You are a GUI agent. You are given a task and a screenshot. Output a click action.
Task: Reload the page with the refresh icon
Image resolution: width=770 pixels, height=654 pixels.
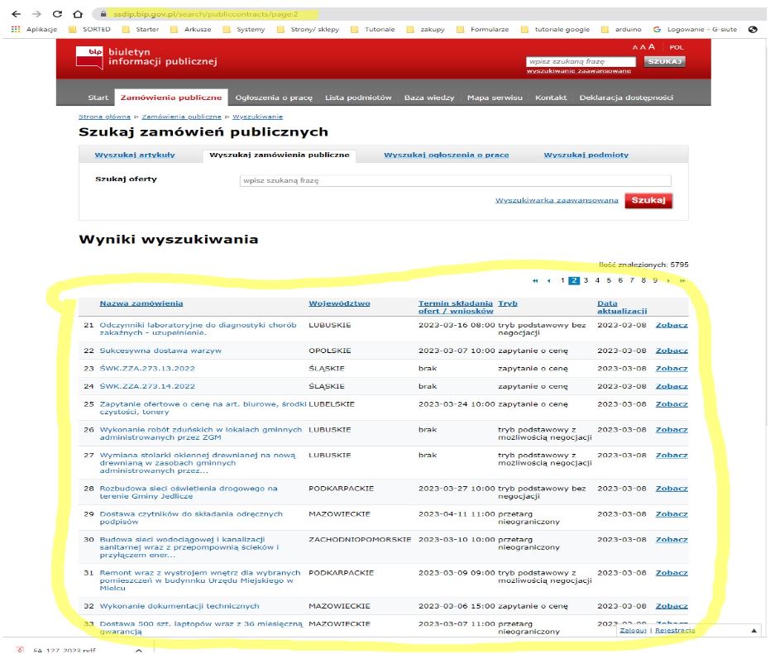[x=56, y=14]
